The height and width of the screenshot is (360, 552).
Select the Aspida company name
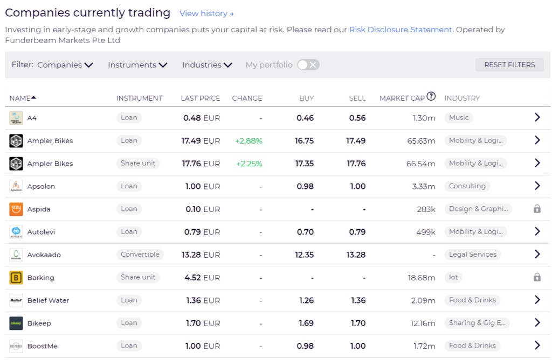point(39,209)
